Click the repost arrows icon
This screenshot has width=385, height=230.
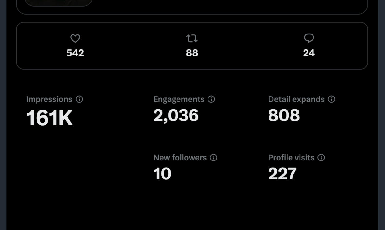pyautogui.click(x=192, y=38)
